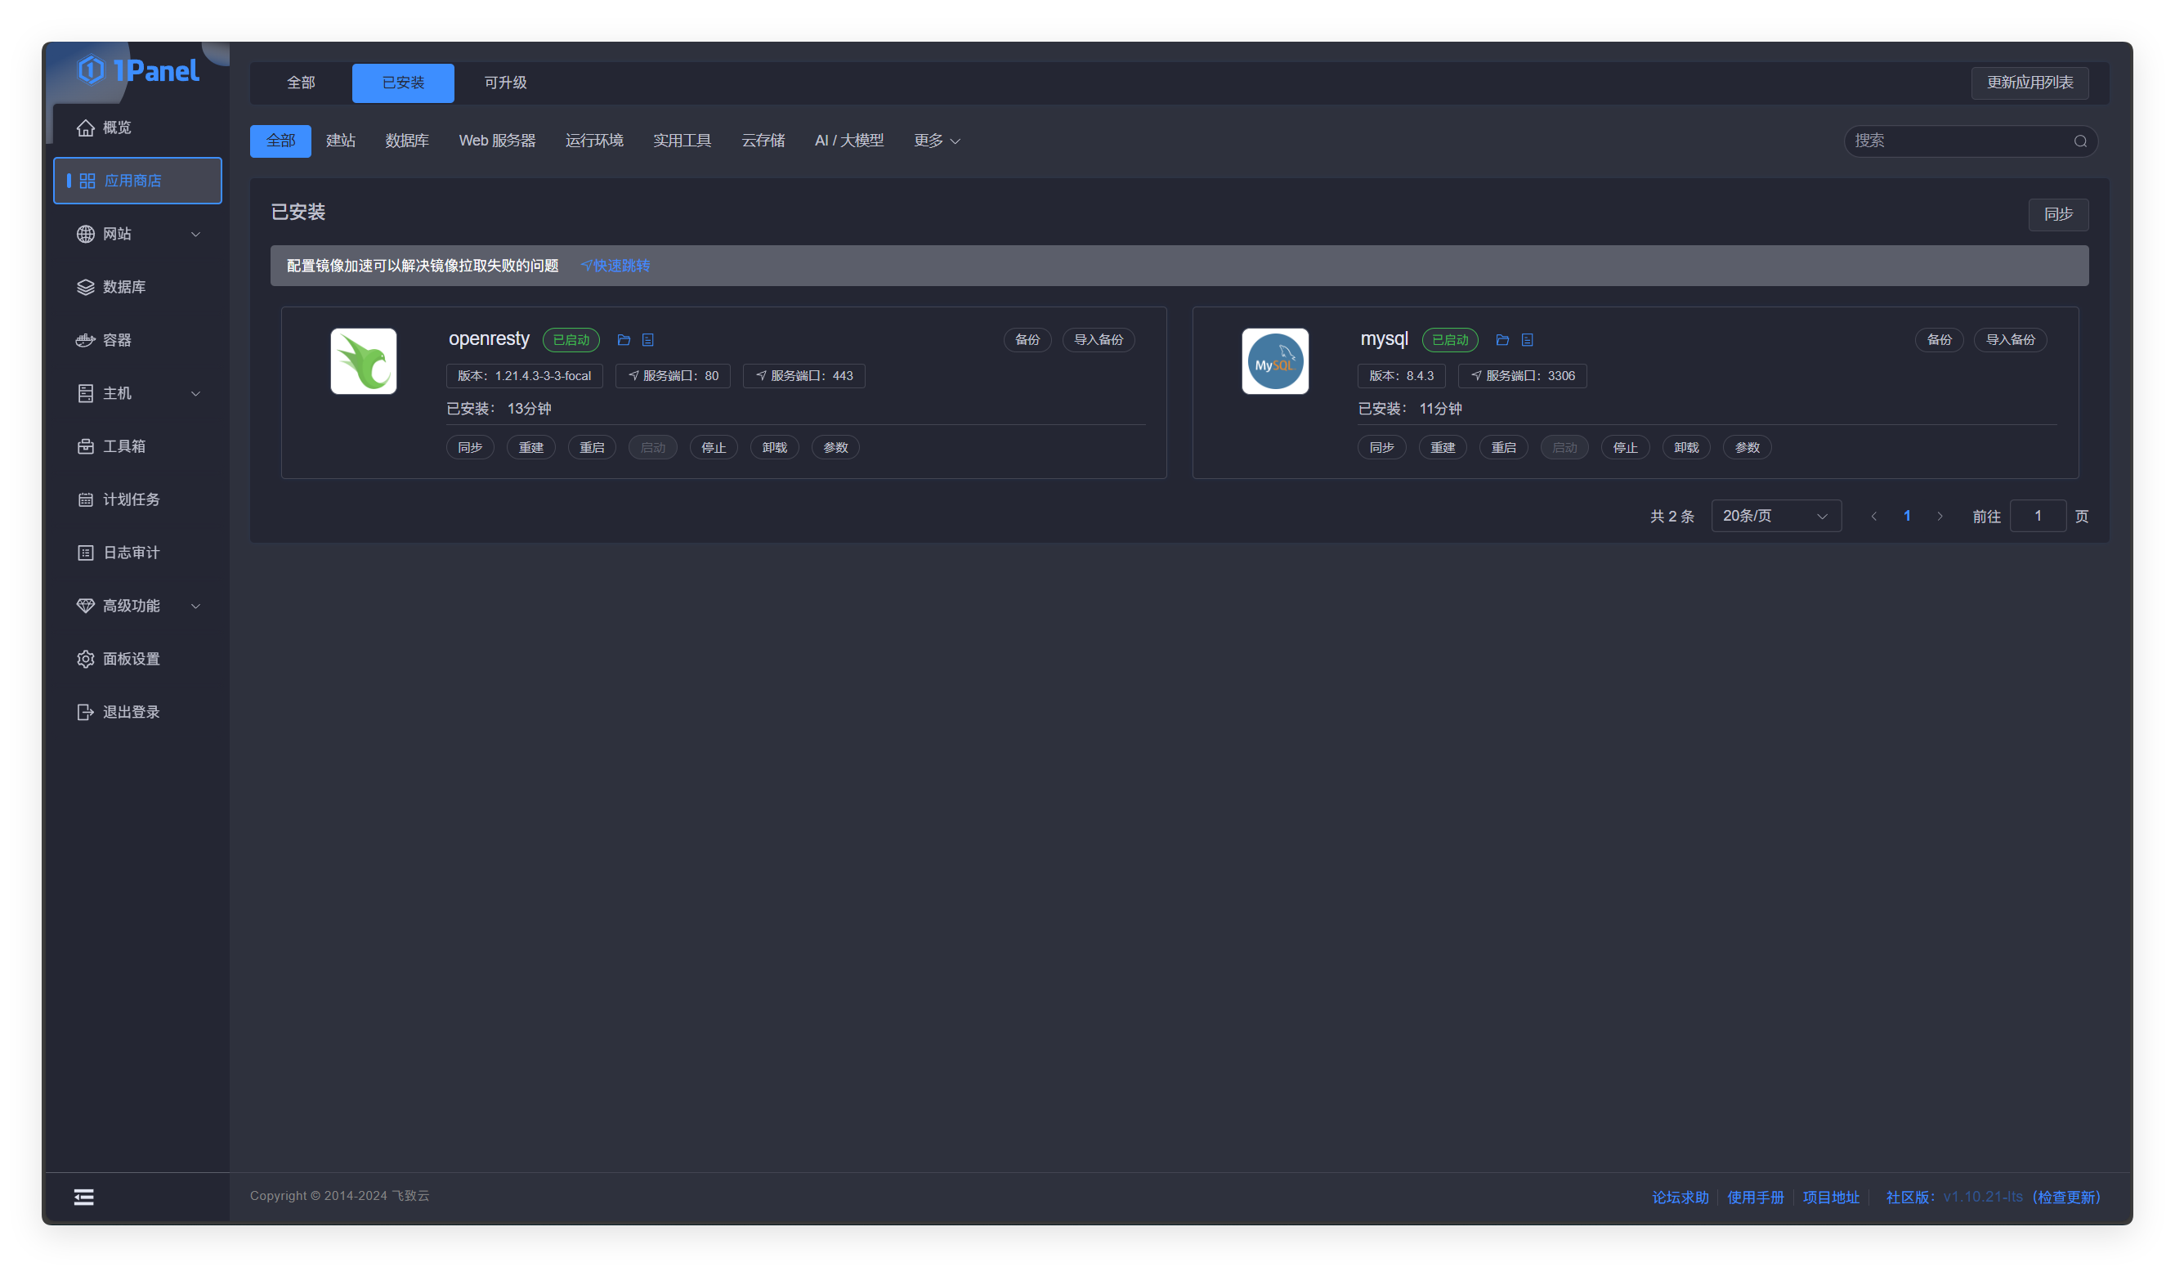Click mysql 停止 button

tap(1625, 448)
